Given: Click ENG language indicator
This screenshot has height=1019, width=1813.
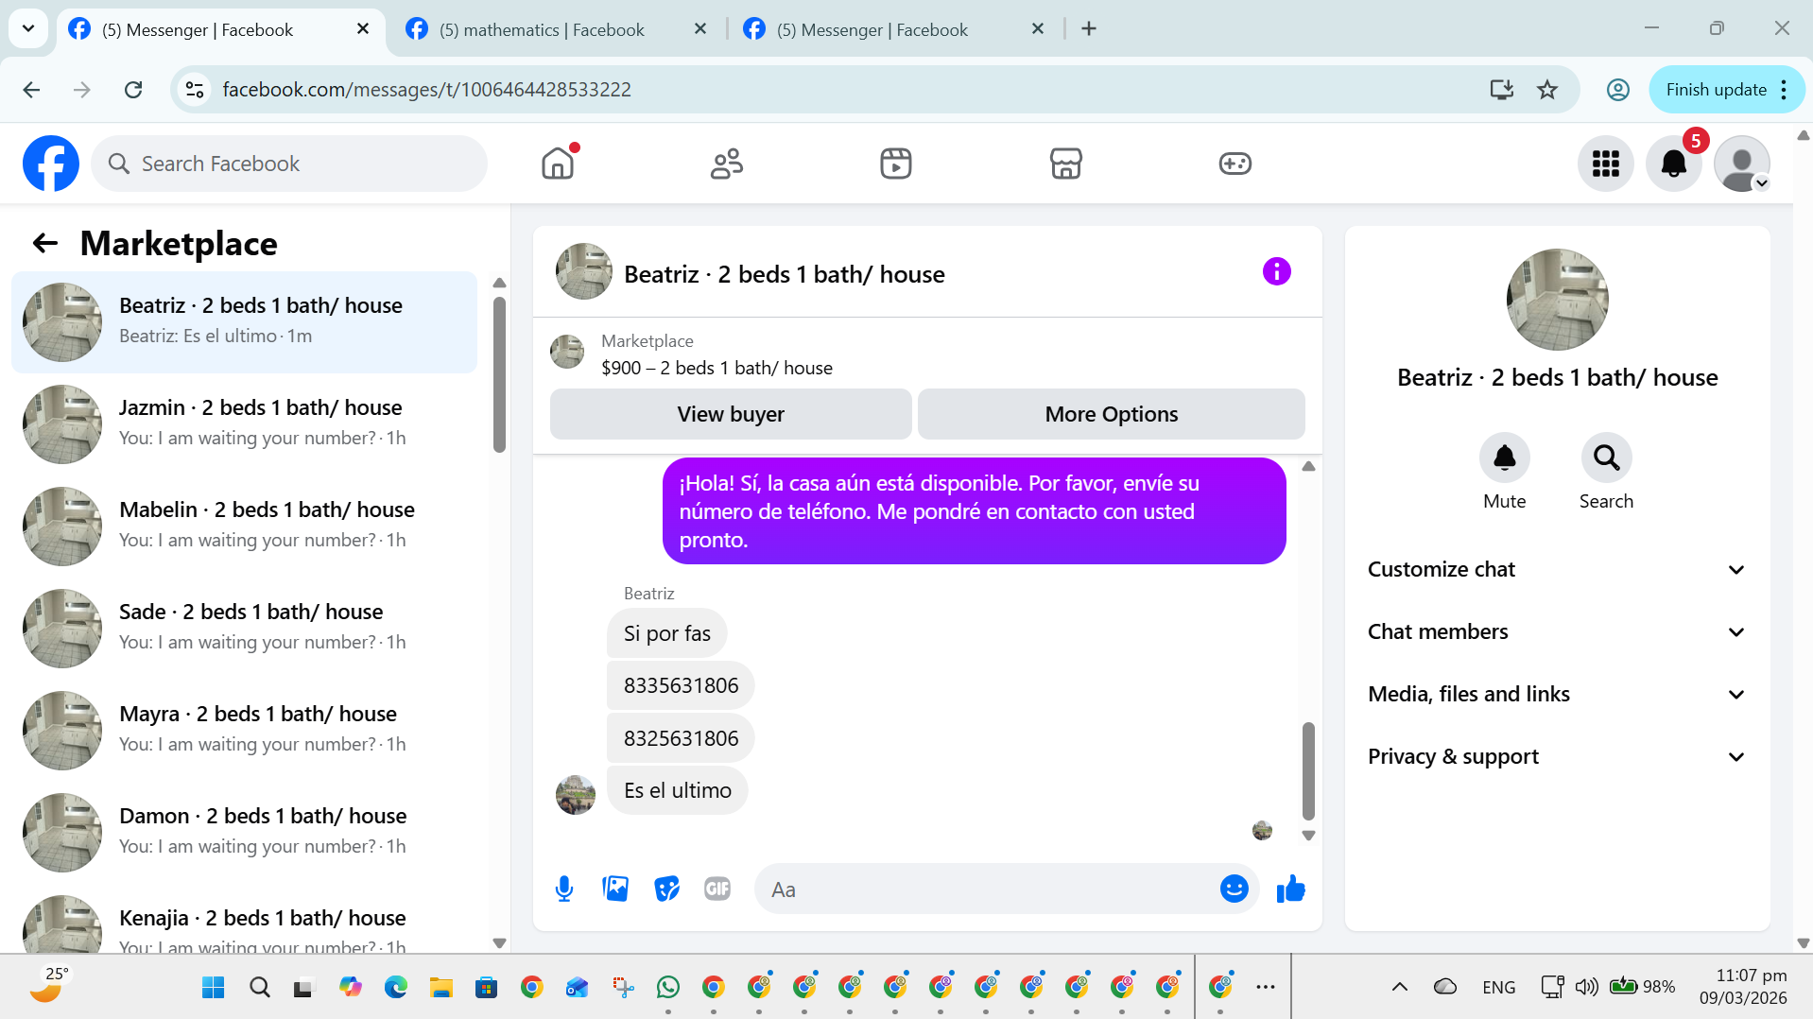Looking at the screenshot, I should point(1498,987).
